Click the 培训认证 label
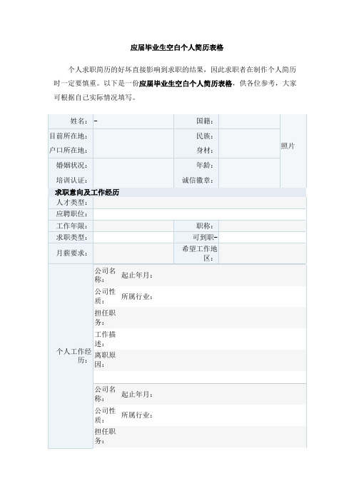354x501 pixels. [72, 181]
